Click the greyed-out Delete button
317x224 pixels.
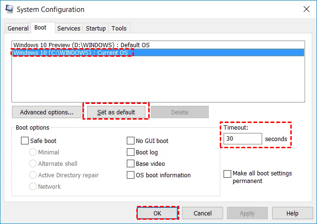(180, 112)
